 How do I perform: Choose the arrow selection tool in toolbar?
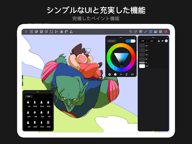(x=46, y=32)
